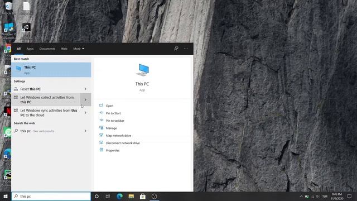Select the Recycle Bin desktop icon
This screenshot has width=357, height=201.
coord(8,8)
